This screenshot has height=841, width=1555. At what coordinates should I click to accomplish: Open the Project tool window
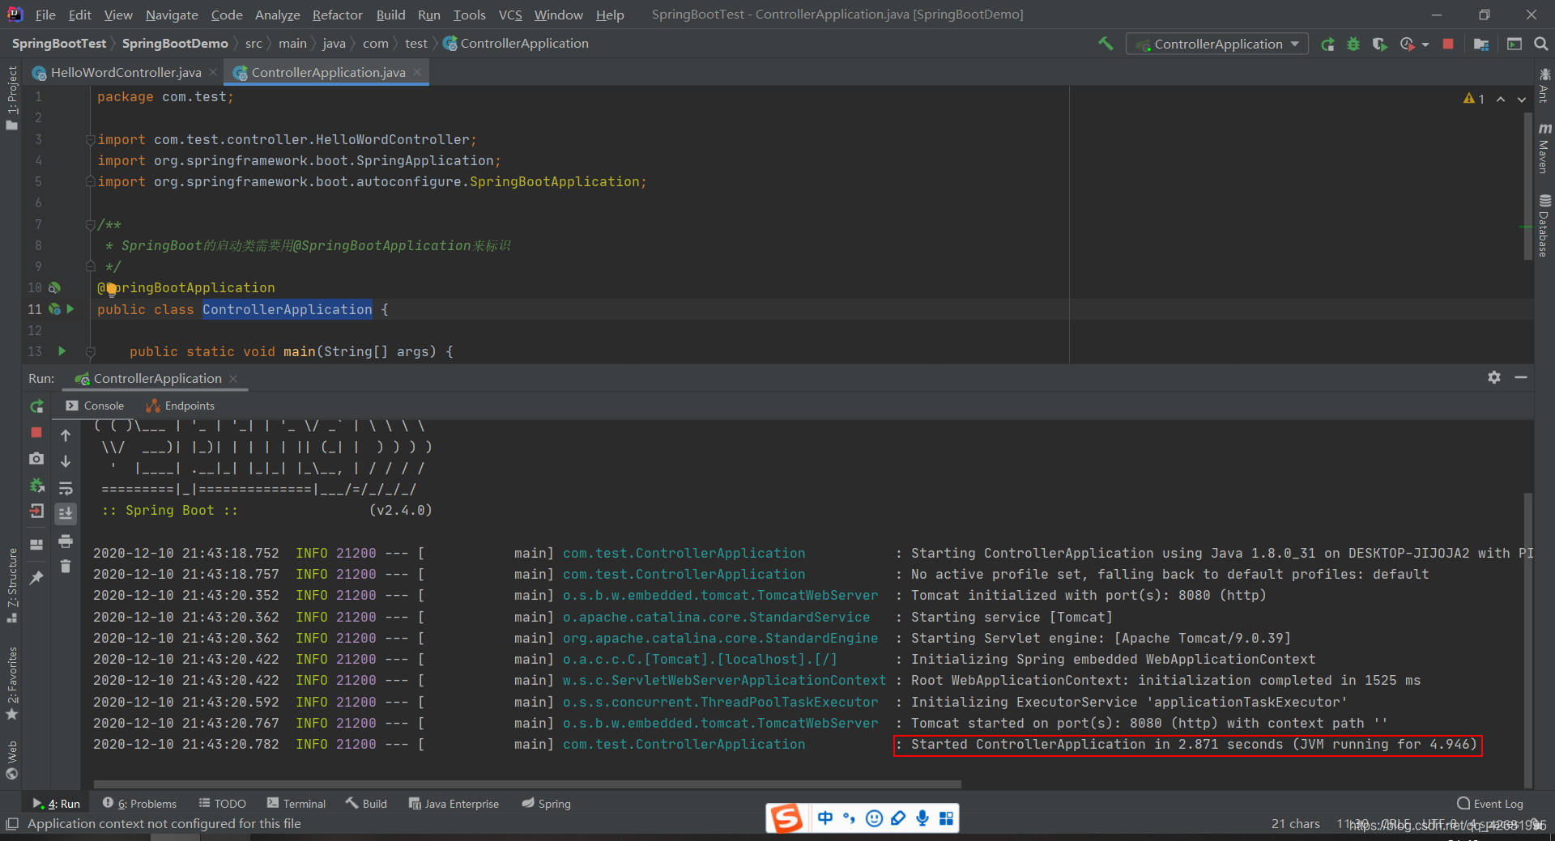click(x=11, y=97)
